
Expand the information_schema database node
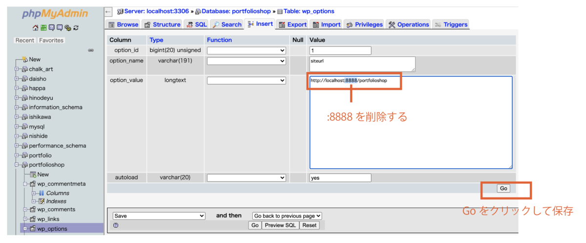coord(17,107)
